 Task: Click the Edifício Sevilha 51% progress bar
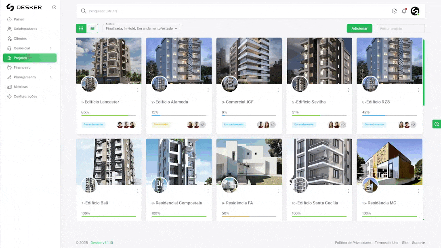[319, 115]
